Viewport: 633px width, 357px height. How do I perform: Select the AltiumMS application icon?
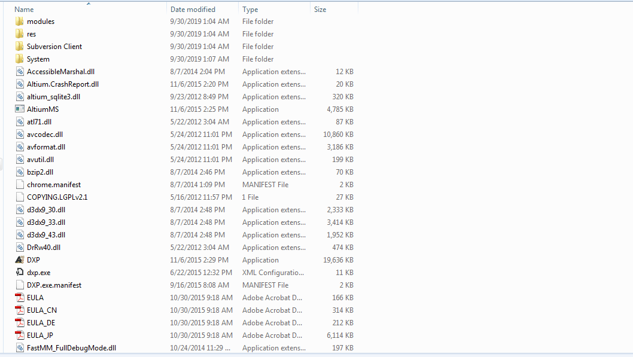(19, 109)
